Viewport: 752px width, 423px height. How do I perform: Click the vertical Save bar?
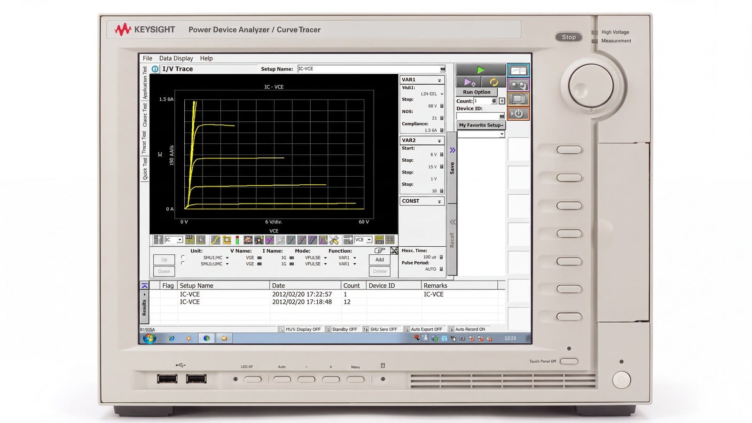tap(452, 168)
